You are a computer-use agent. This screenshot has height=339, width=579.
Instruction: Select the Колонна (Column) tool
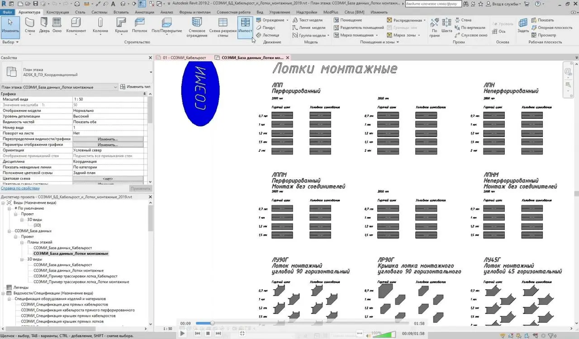100,26
